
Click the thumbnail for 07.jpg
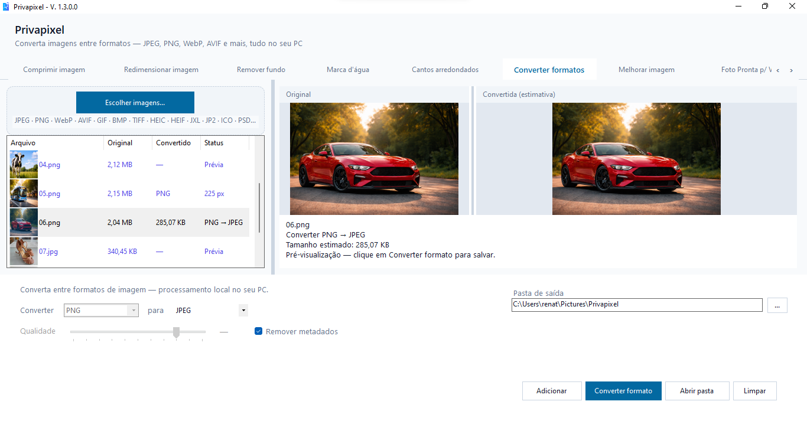tap(24, 252)
